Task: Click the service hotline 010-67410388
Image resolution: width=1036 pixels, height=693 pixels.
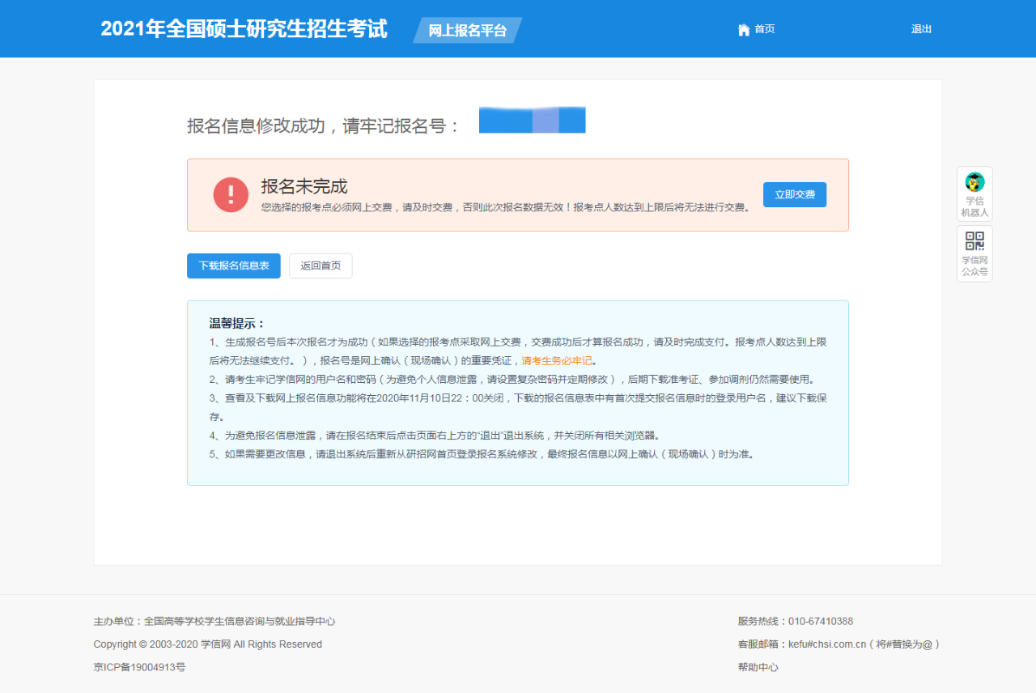Action: coord(819,621)
